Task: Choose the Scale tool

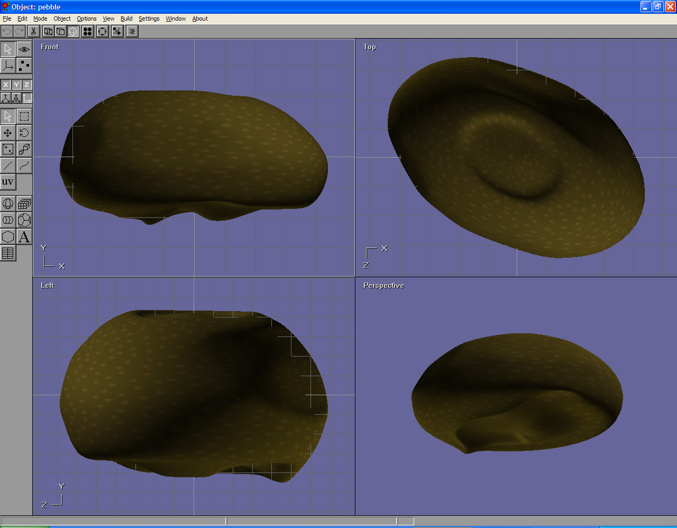Action: pos(8,149)
